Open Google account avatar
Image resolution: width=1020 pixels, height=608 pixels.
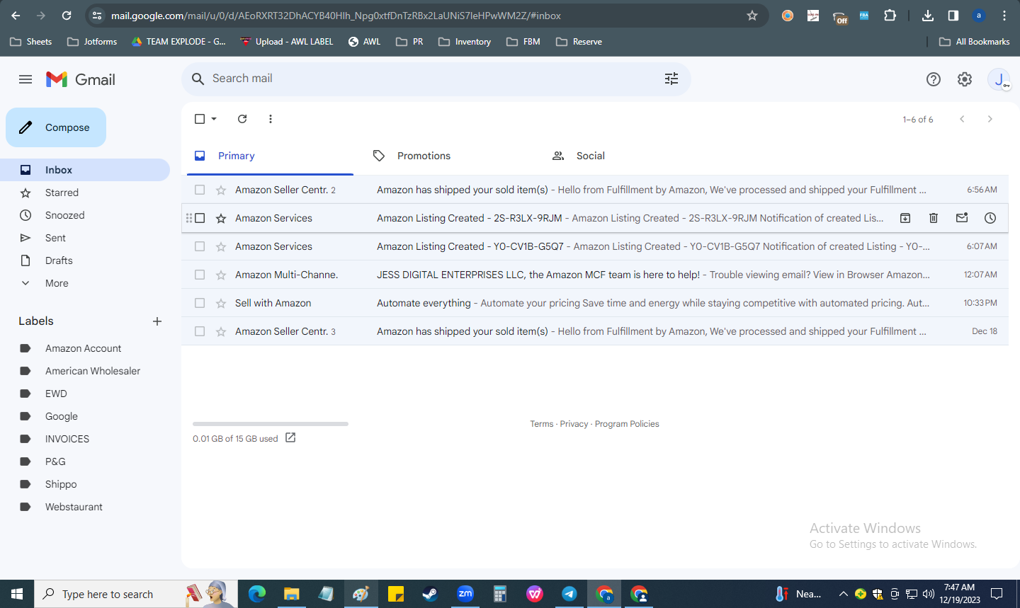999,79
